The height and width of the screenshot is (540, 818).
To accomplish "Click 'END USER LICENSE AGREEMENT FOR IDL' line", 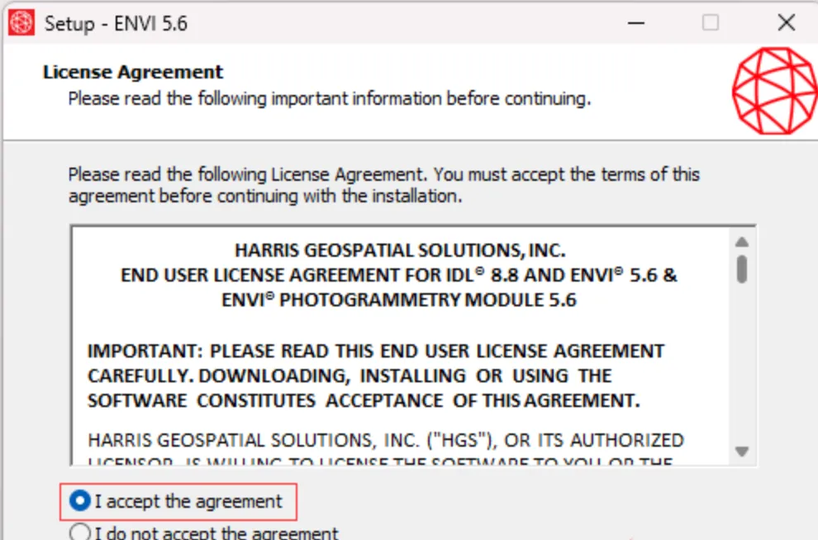I will click(398, 275).
